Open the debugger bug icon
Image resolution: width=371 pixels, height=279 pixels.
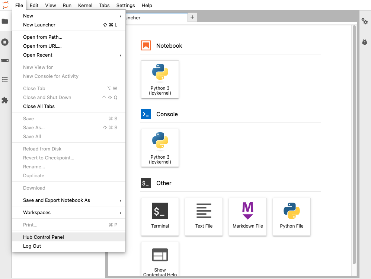[365, 42]
